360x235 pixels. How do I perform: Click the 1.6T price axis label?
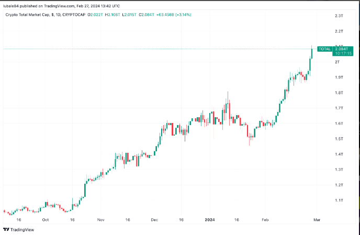(339, 124)
